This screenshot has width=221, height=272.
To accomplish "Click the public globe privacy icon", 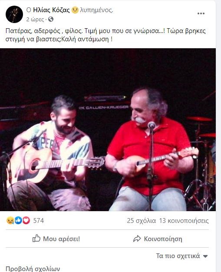I will click(51, 19).
